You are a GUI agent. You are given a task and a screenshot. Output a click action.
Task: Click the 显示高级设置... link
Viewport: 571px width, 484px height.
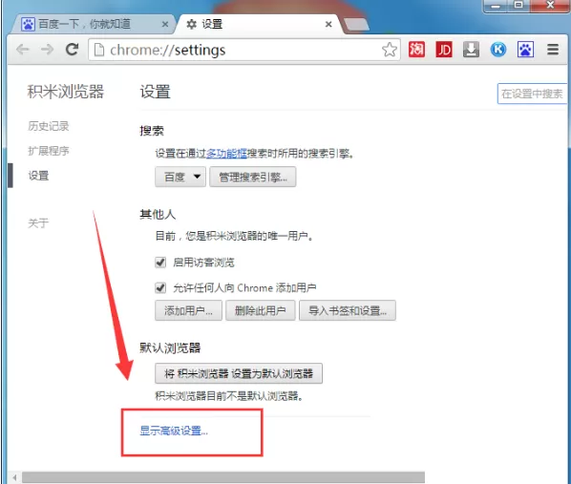tap(174, 431)
